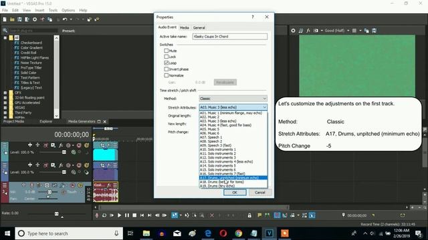
Task: Open Microsoft Edge from the taskbar
Action: click(x=208, y=233)
